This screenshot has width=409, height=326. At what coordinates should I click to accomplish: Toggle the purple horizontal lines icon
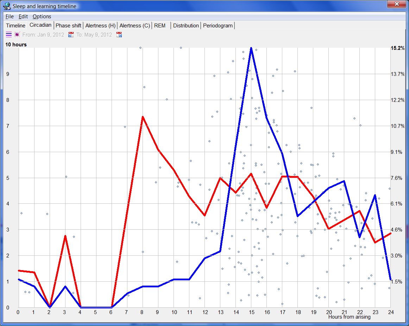point(8,34)
